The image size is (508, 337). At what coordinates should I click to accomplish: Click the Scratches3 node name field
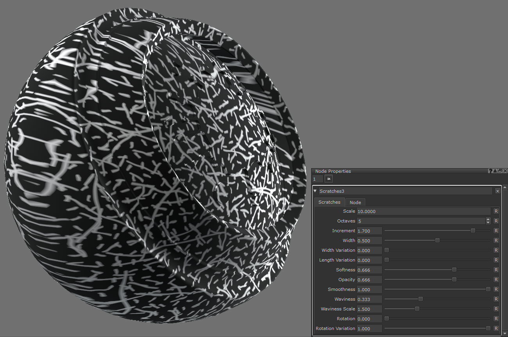coord(405,191)
